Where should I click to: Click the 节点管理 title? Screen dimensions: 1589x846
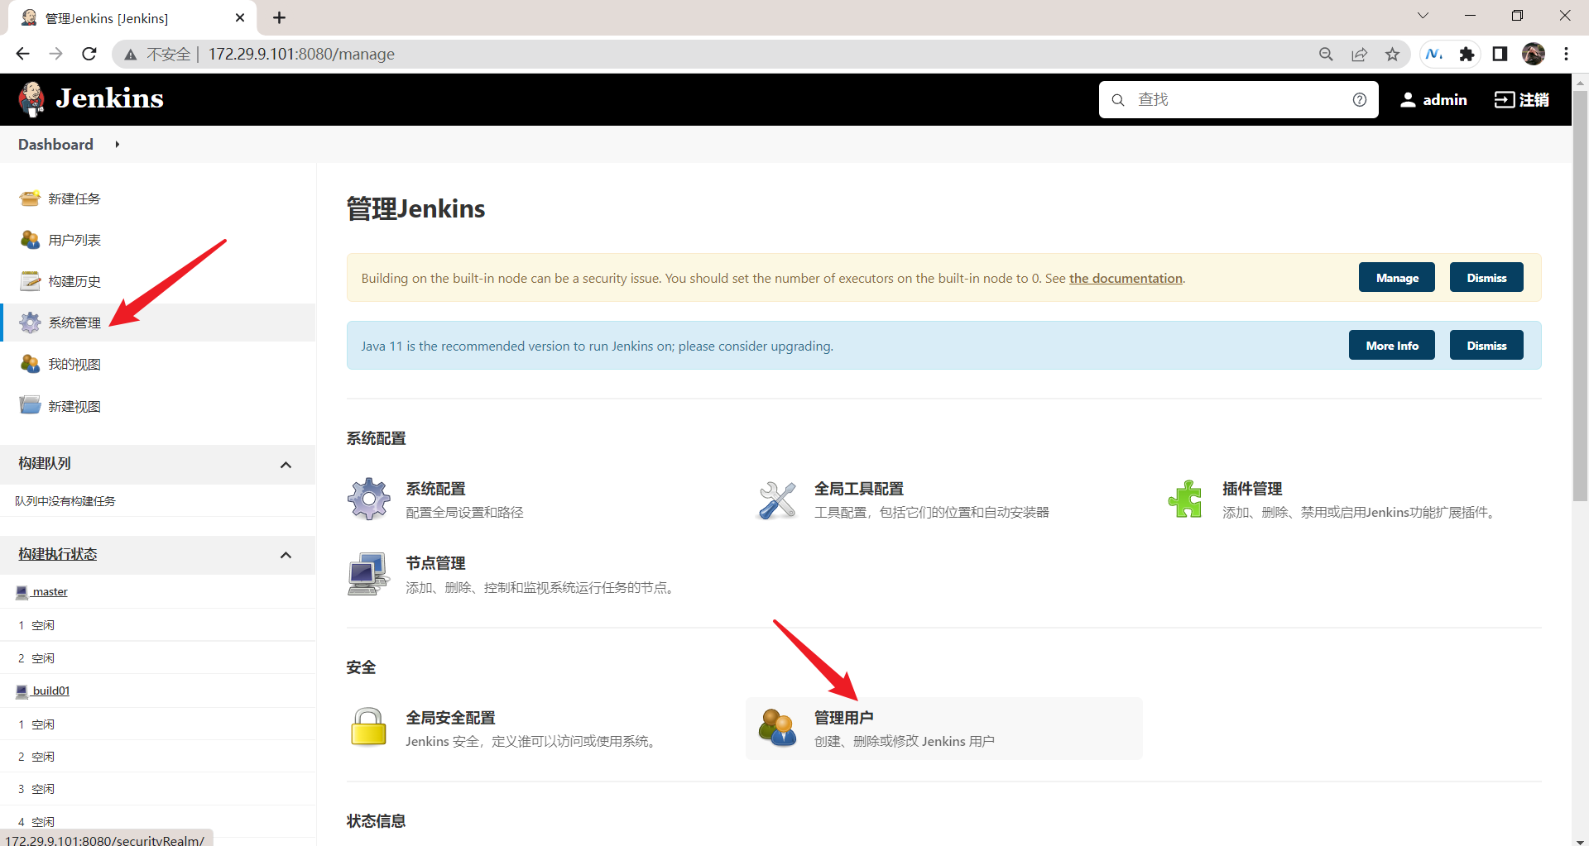[436, 563]
